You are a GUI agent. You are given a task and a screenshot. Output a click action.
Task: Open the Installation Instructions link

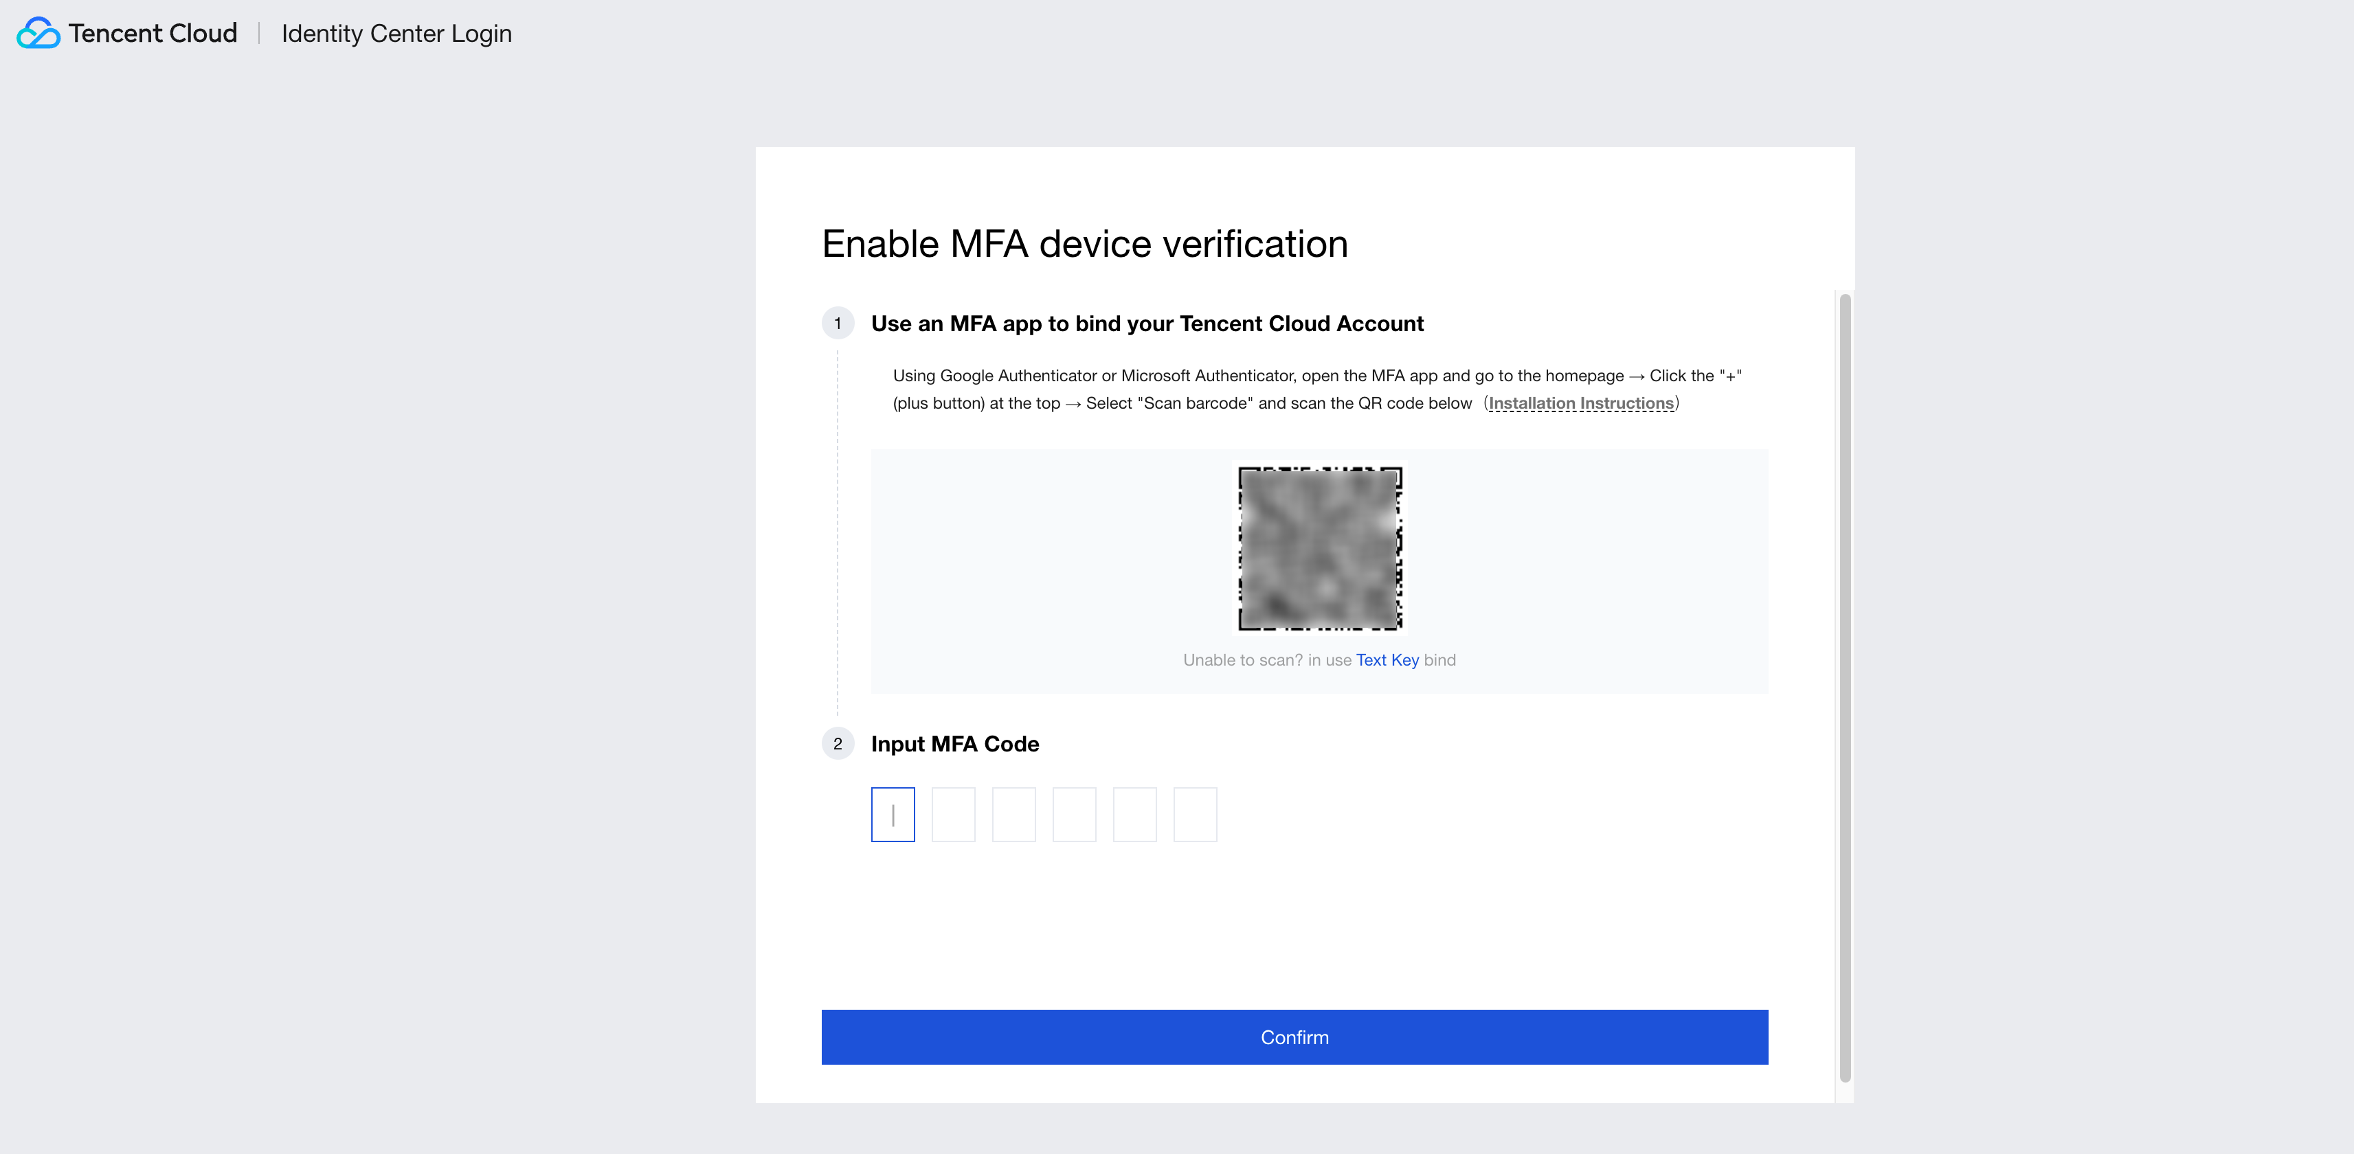tap(1580, 403)
